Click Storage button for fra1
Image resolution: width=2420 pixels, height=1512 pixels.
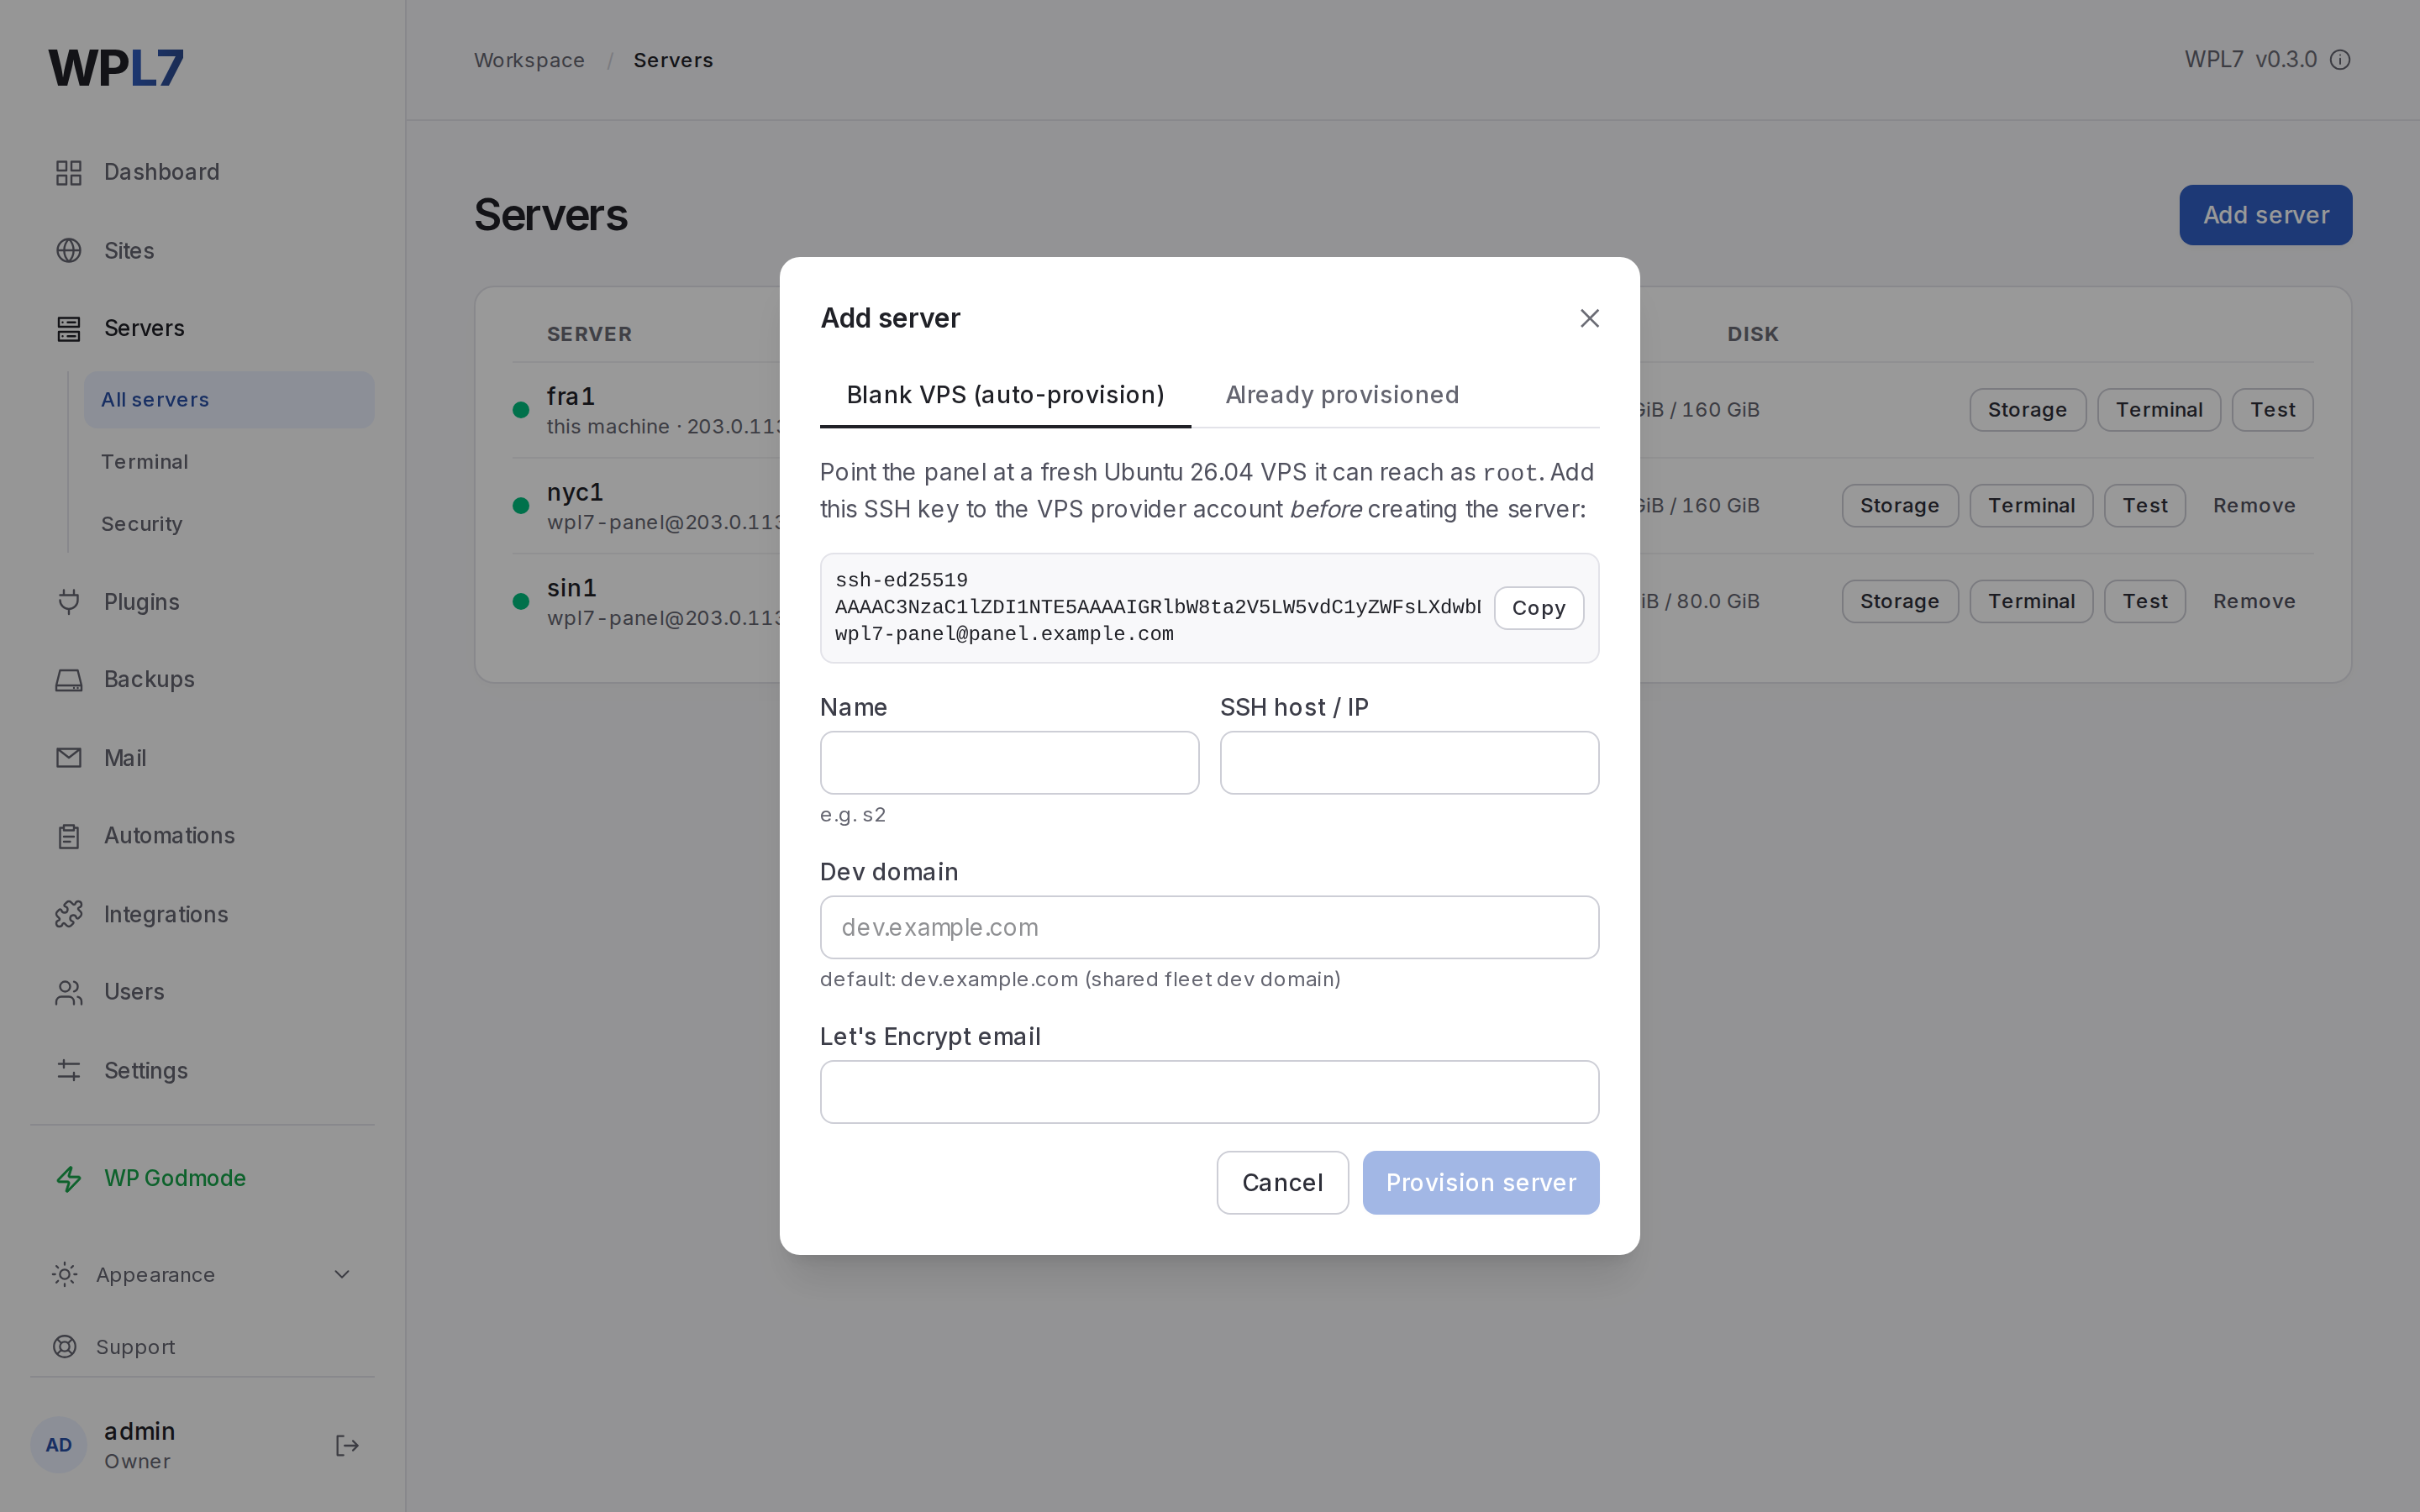pos(2027,410)
